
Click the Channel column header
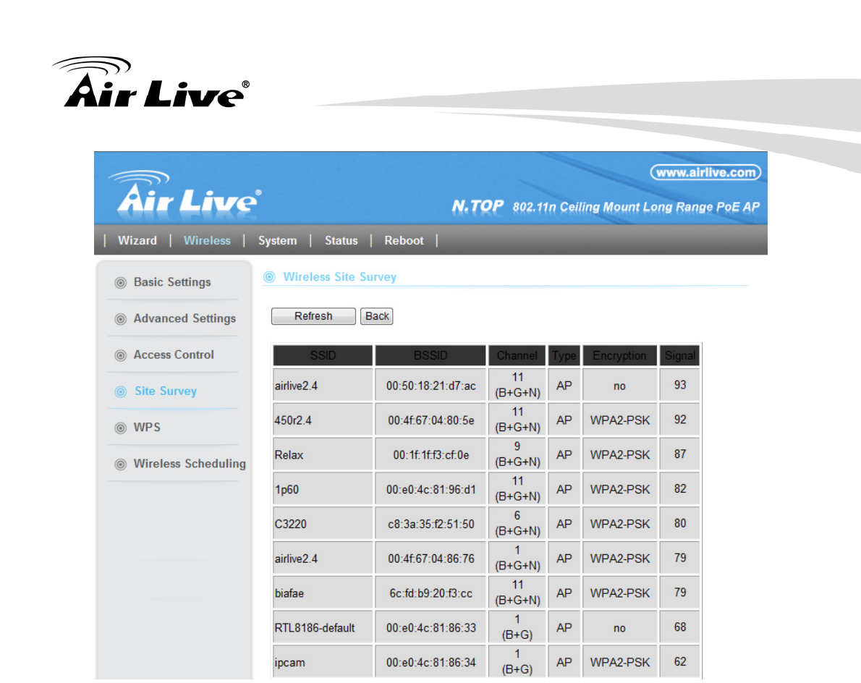coord(517,355)
